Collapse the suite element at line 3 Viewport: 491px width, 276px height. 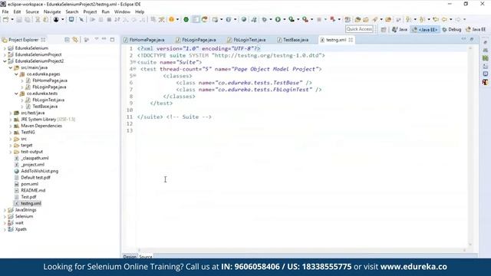(135, 62)
